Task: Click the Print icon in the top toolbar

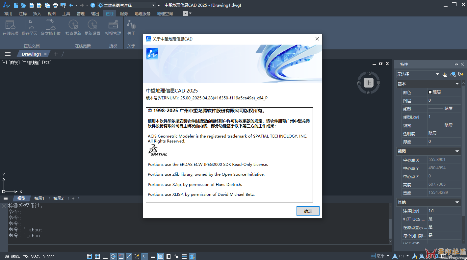Action: click(55, 5)
